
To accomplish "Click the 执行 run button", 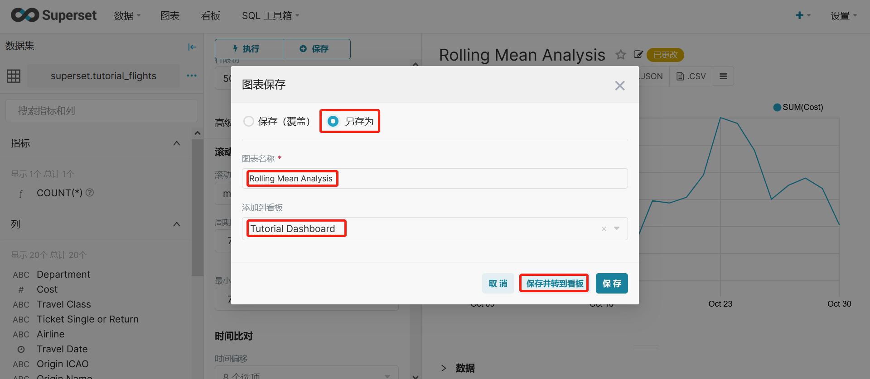I will pos(249,49).
